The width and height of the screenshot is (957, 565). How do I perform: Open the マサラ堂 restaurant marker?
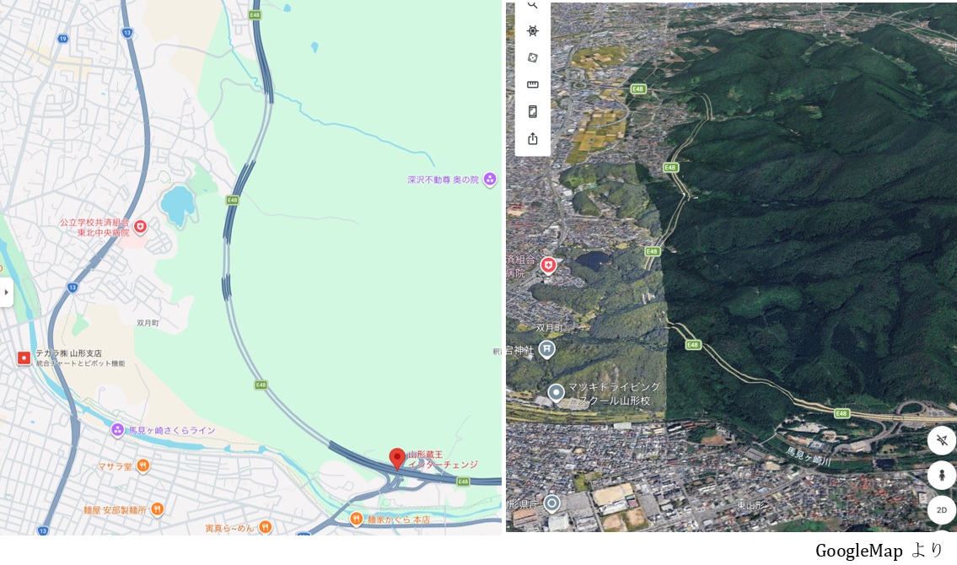(142, 466)
